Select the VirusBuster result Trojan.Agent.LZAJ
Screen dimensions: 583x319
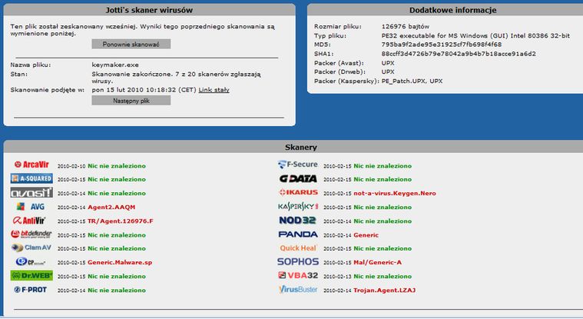[x=385, y=291]
